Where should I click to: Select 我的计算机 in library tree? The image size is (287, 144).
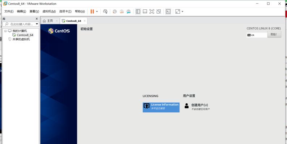pos(20,31)
